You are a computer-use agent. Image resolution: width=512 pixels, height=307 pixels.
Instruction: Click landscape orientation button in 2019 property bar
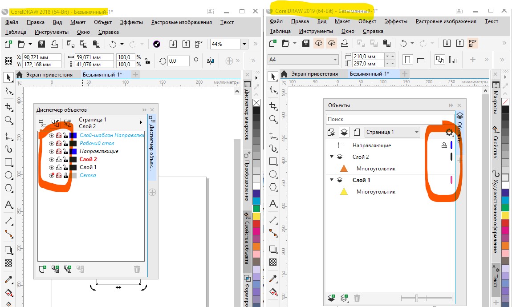pos(421,61)
